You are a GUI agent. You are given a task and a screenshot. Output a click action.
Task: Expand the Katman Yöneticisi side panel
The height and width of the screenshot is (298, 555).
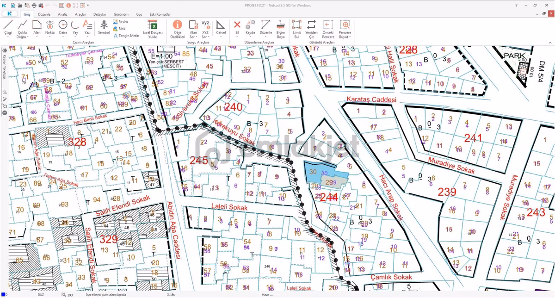click(5, 67)
